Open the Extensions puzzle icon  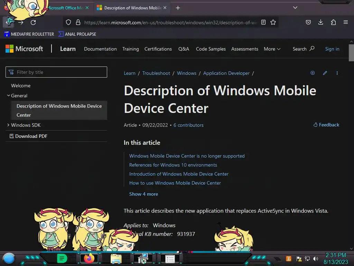click(333, 22)
